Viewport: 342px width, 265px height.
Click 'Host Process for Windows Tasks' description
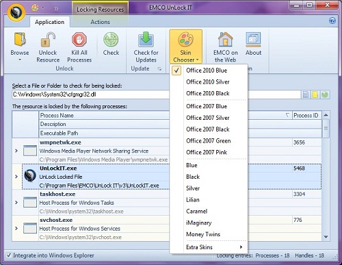(x=77, y=203)
